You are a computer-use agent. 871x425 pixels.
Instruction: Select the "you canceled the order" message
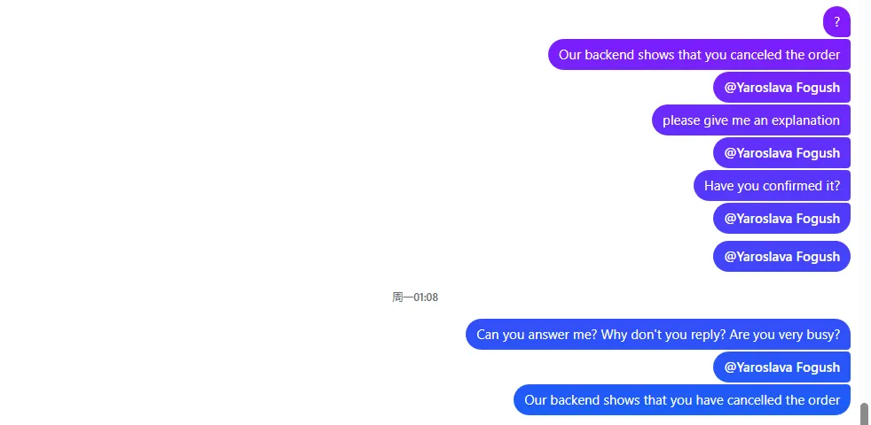click(x=699, y=55)
